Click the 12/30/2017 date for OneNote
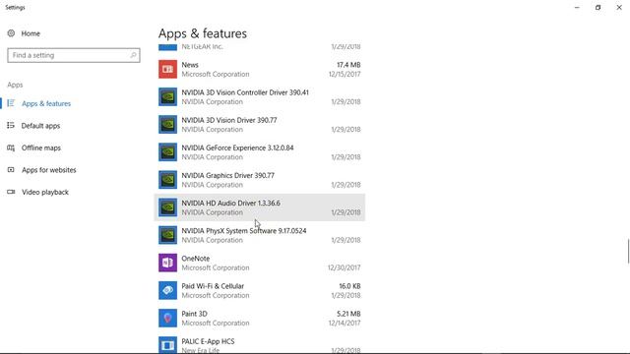 point(344,267)
